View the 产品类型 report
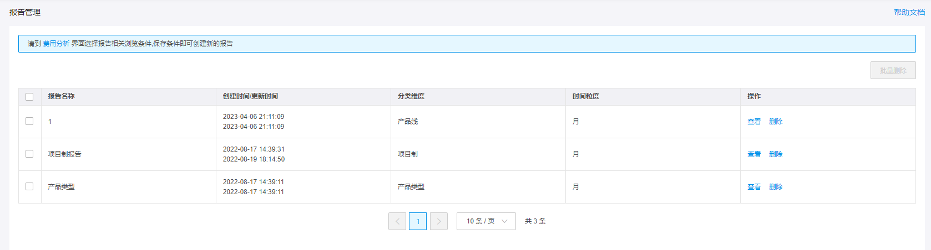931x250 pixels. [x=754, y=187]
